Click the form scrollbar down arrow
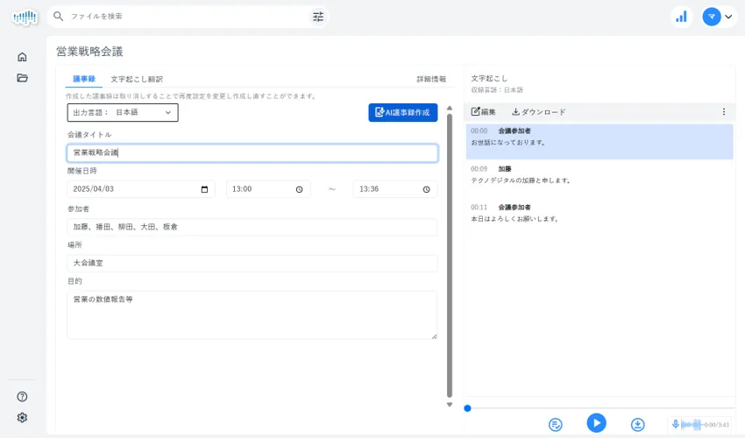This screenshot has width=745, height=438. 450,405
